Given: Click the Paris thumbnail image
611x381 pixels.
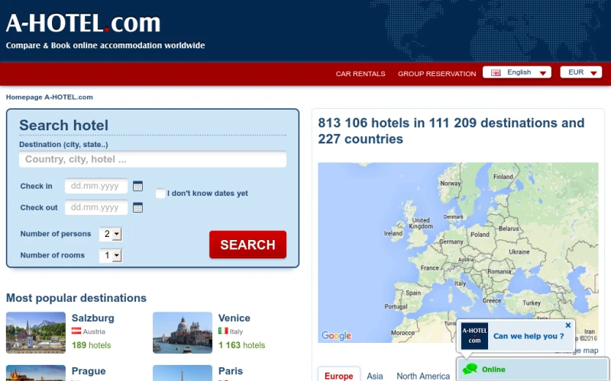Looking at the screenshot, I should click(183, 373).
